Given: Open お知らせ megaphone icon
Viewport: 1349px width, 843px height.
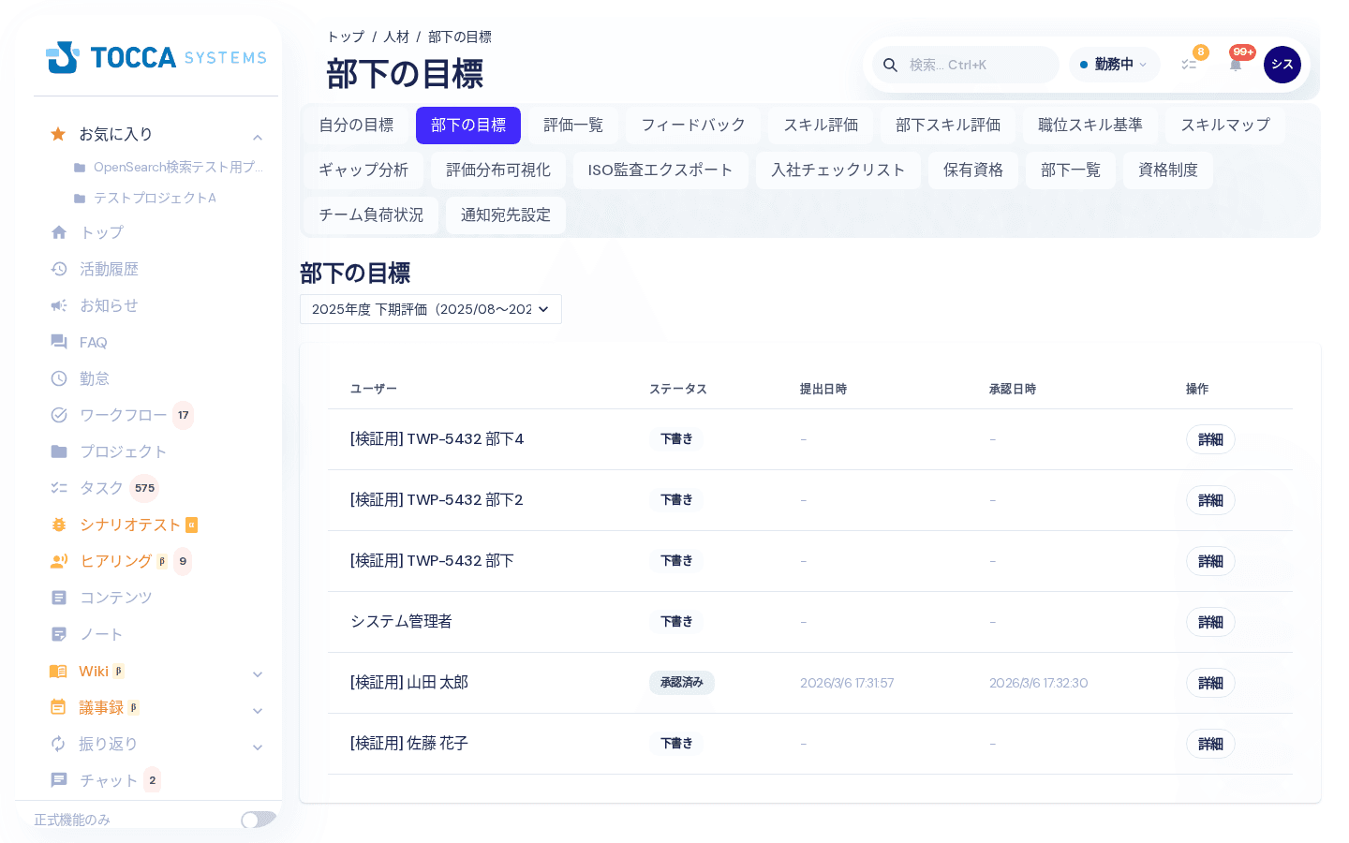Looking at the screenshot, I should click(59, 305).
